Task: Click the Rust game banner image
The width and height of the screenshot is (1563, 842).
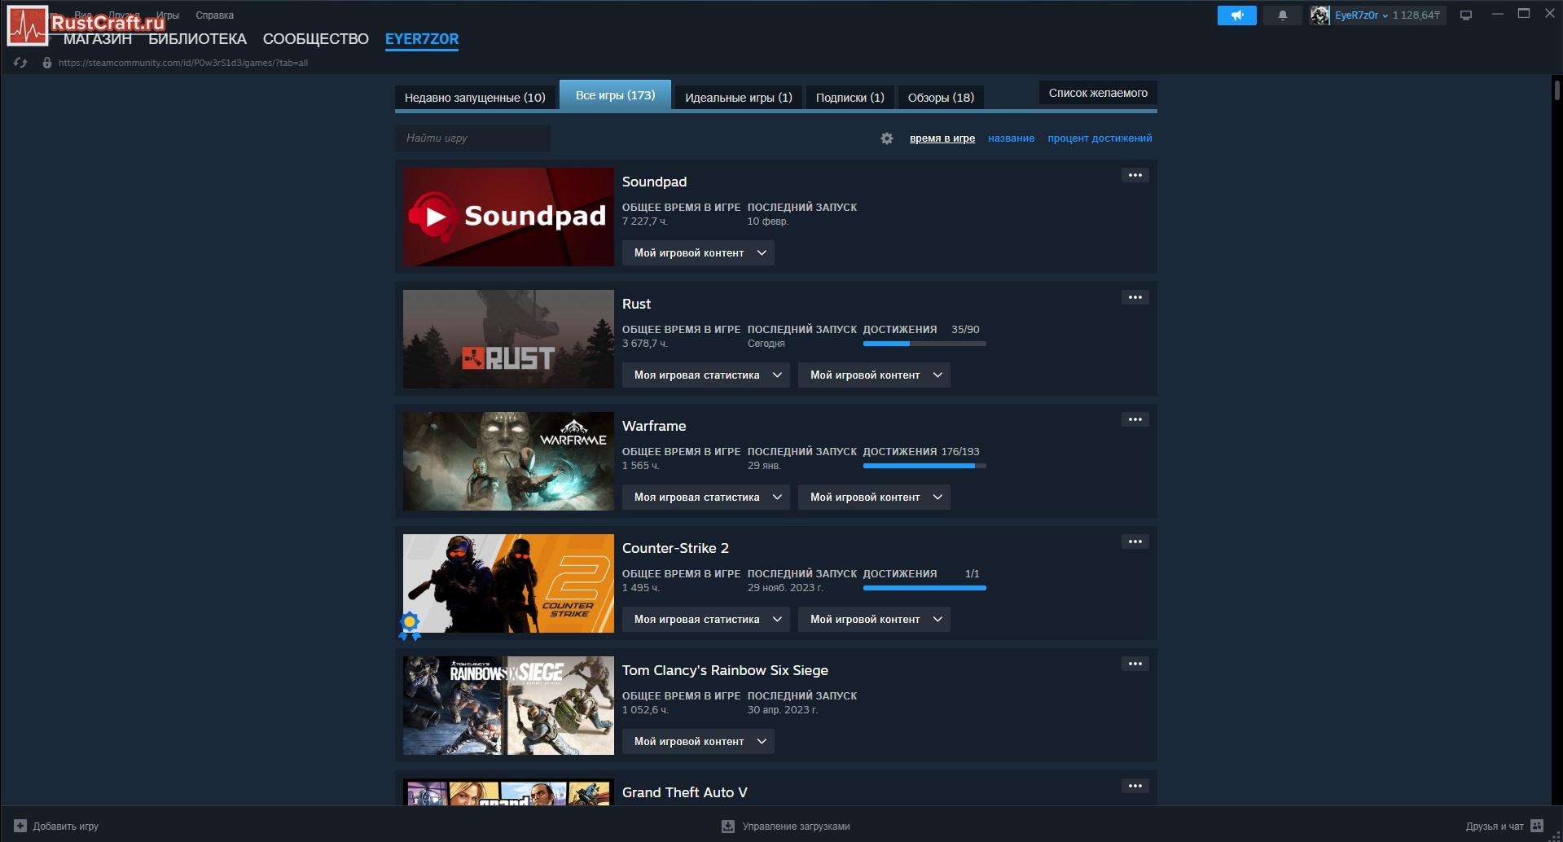Action: [x=508, y=339]
